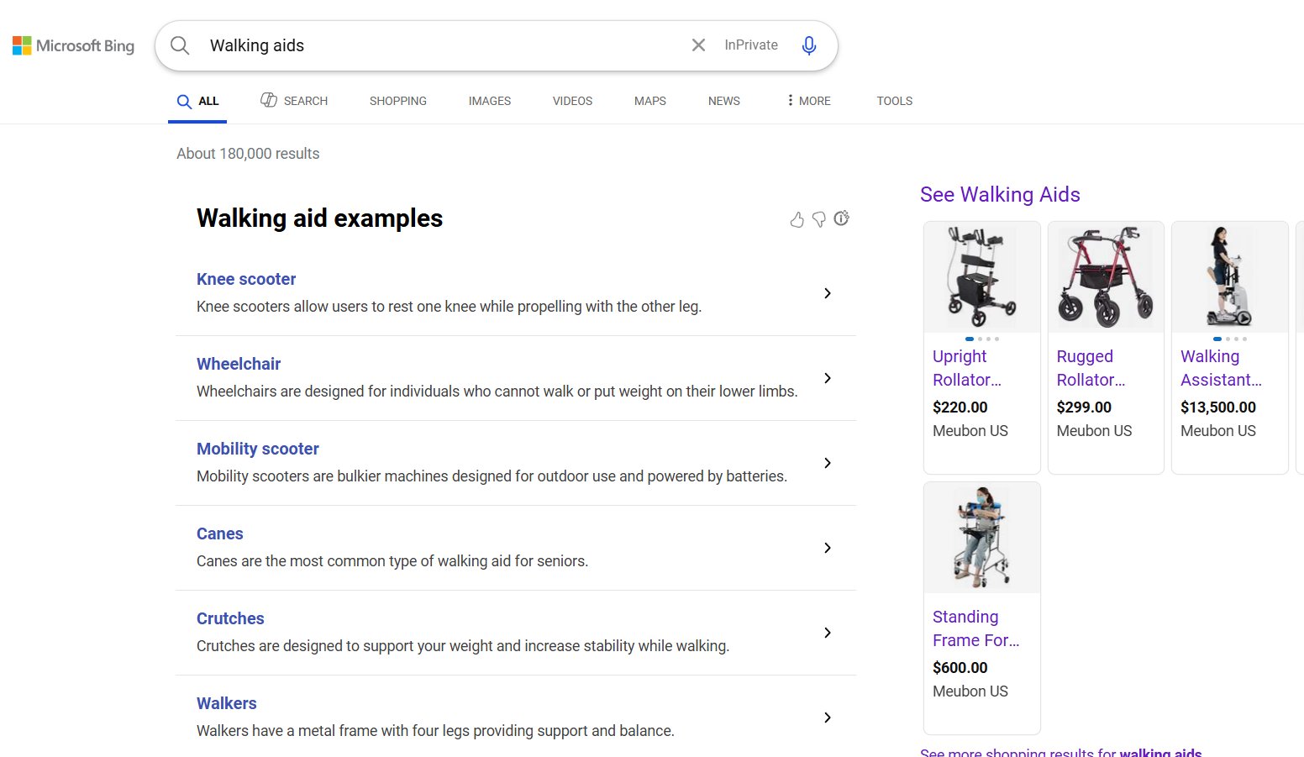Expand the Knee scooter entry
1304x757 pixels.
(x=828, y=293)
